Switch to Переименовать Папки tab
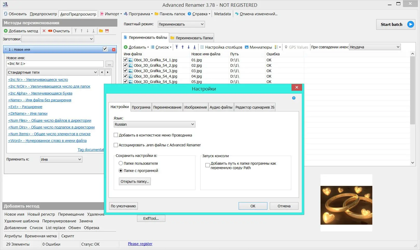 192,38
